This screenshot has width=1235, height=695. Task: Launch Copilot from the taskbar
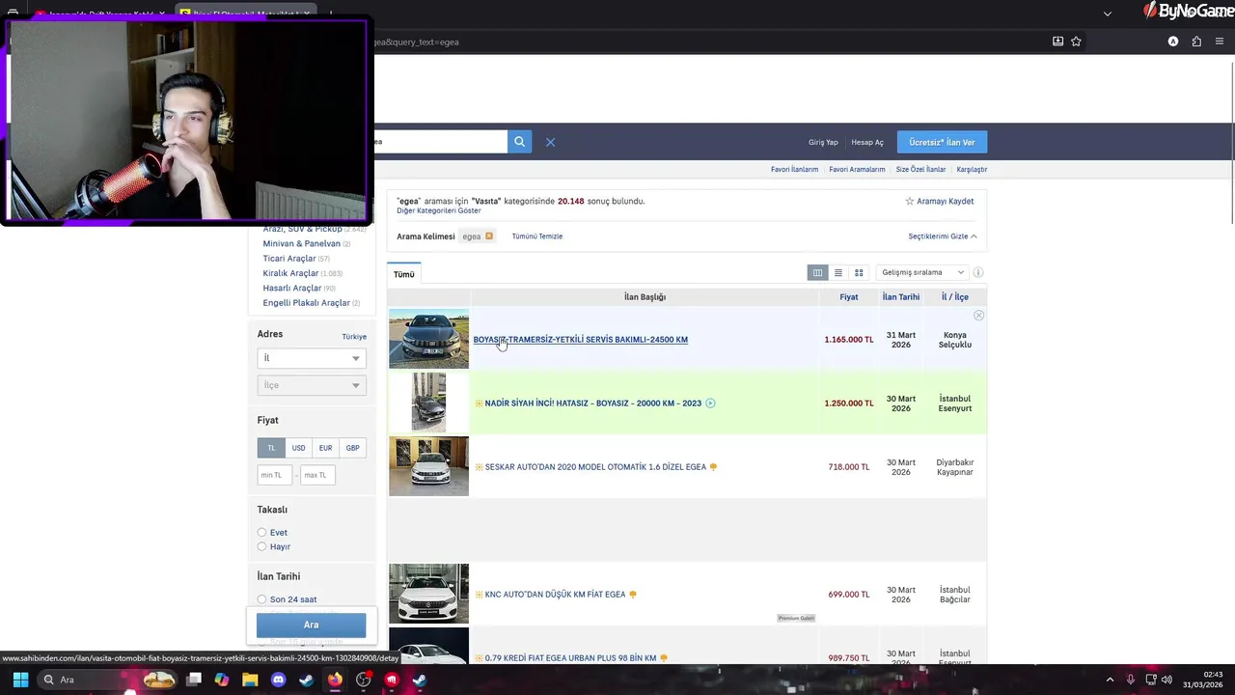click(222, 680)
